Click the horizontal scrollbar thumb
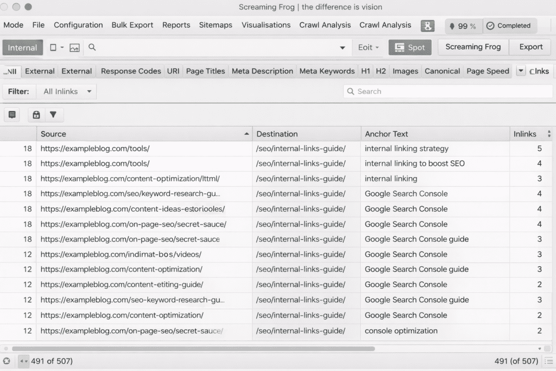The image size is (556, 371). coord(193,349)
